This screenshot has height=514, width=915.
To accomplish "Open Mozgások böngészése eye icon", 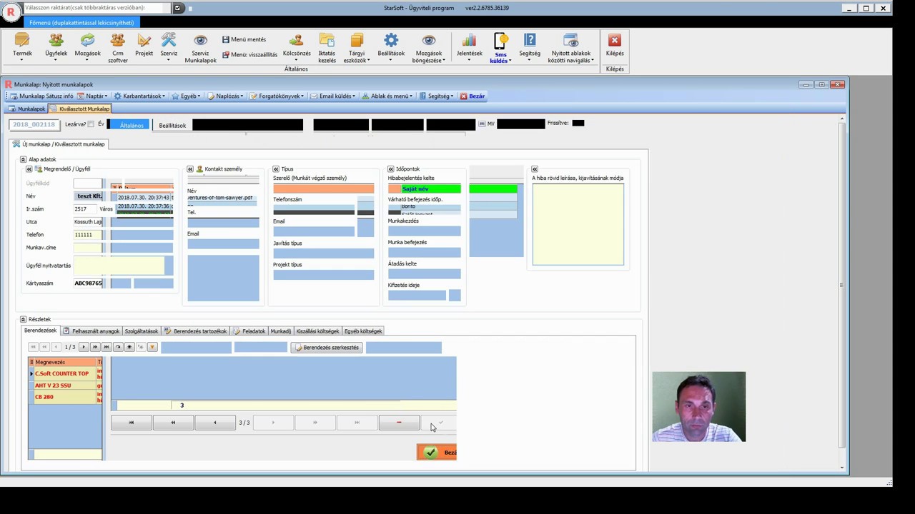I will (x=429, y=48).
